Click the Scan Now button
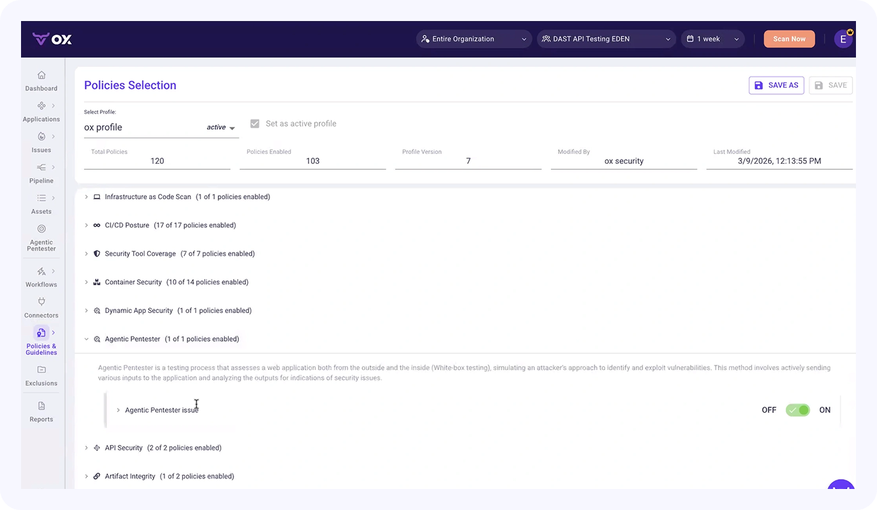This screenshot has width=877, height=510. [x=789, y=39]
